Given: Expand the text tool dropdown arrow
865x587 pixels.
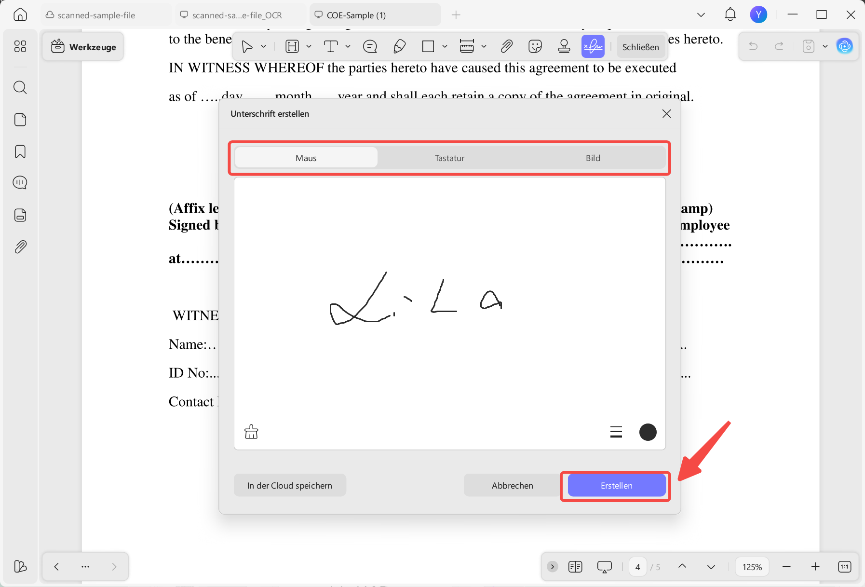Looking at the screenshot, I should pos(348,47).
